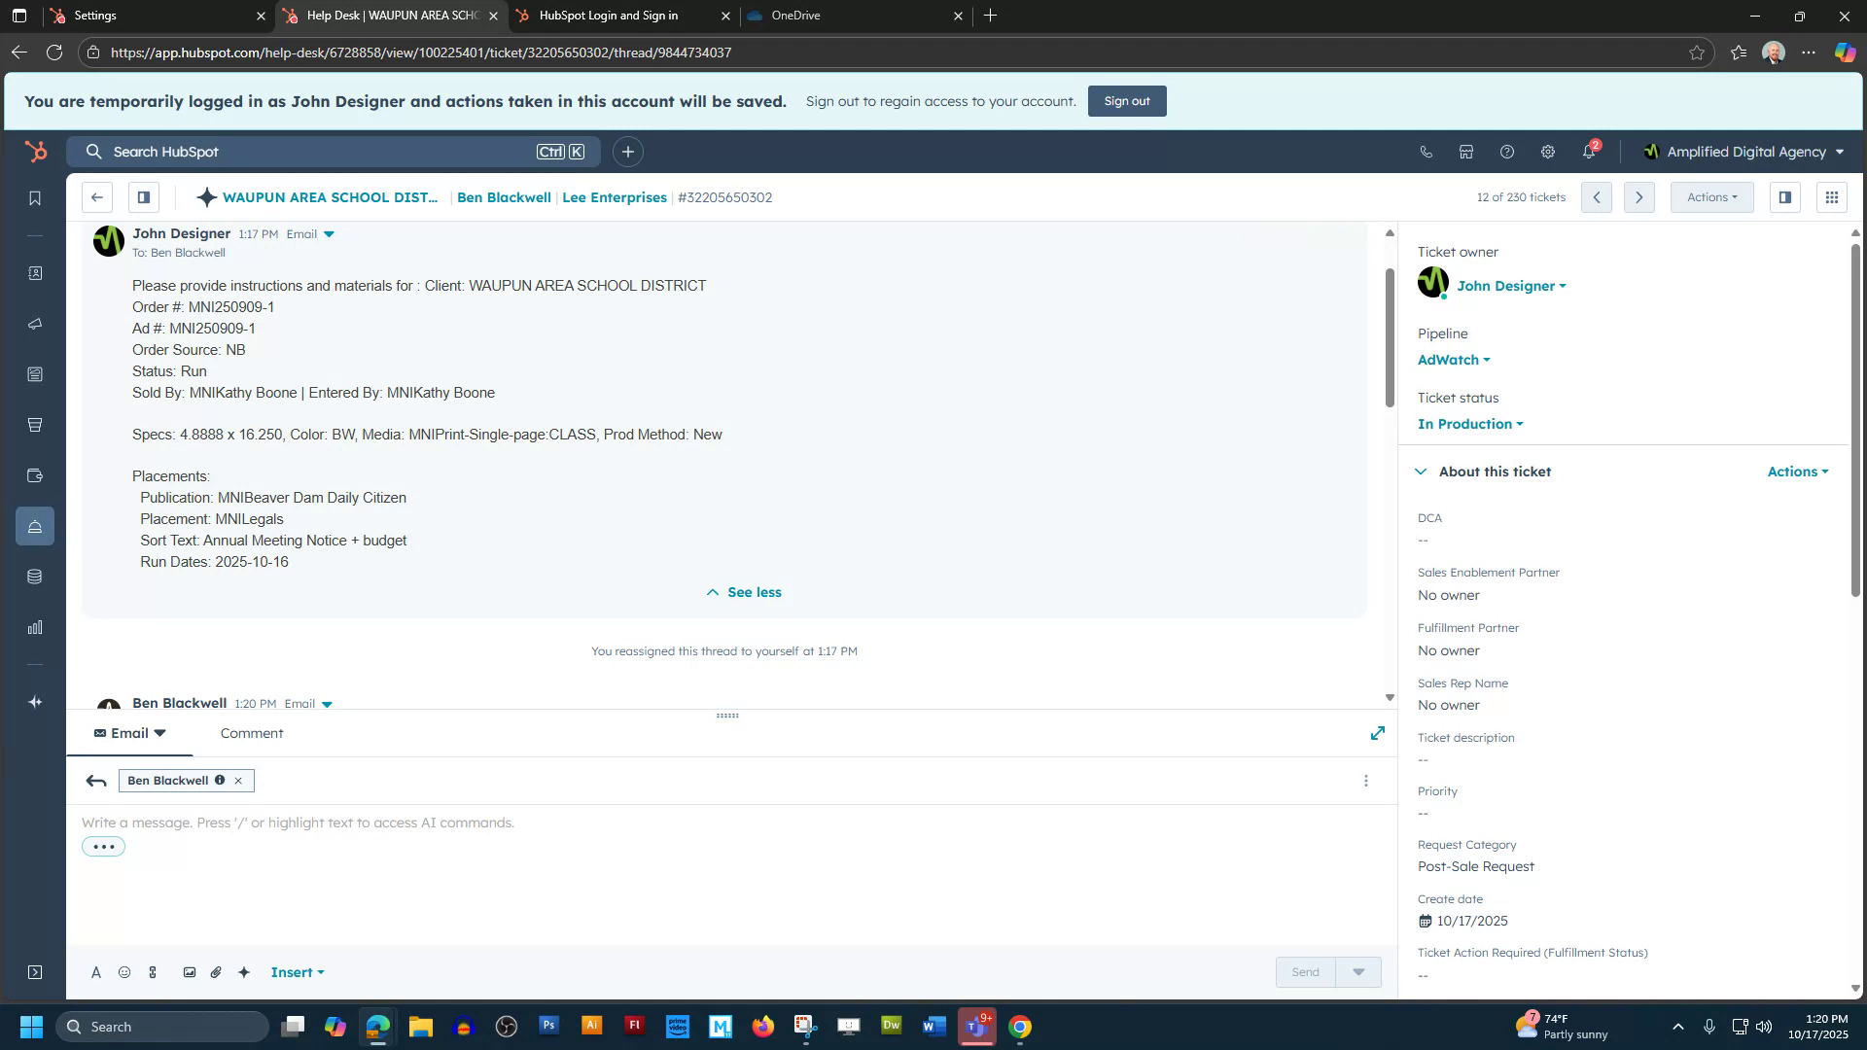Viewport: 1867px width, 1050px height.
Task: Open the AdWatch pipeline dropdown
Action: pyautogui.click(x=1453, y=359)
